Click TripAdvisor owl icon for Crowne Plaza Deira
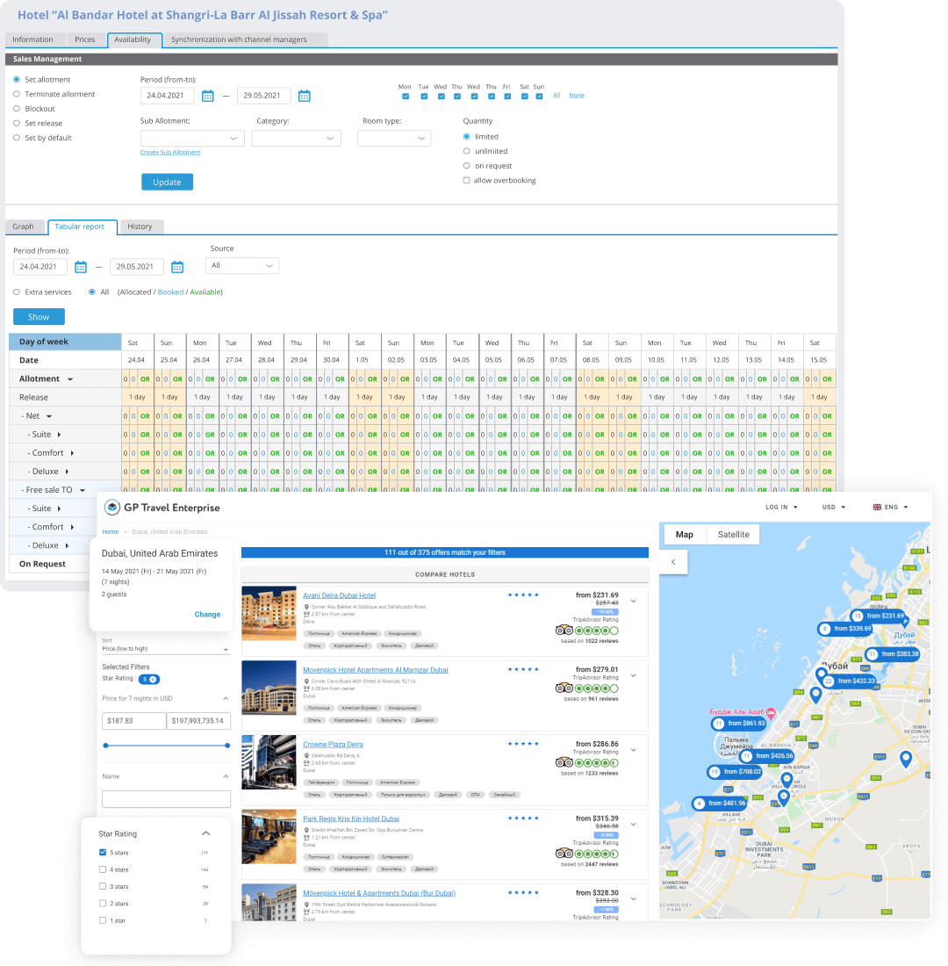This screenshot has height=966, width=948. [564, 762]
